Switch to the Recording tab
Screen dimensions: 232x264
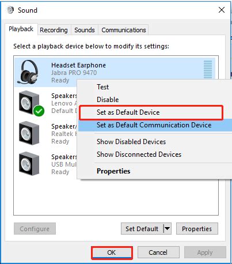tap(54, 30)
